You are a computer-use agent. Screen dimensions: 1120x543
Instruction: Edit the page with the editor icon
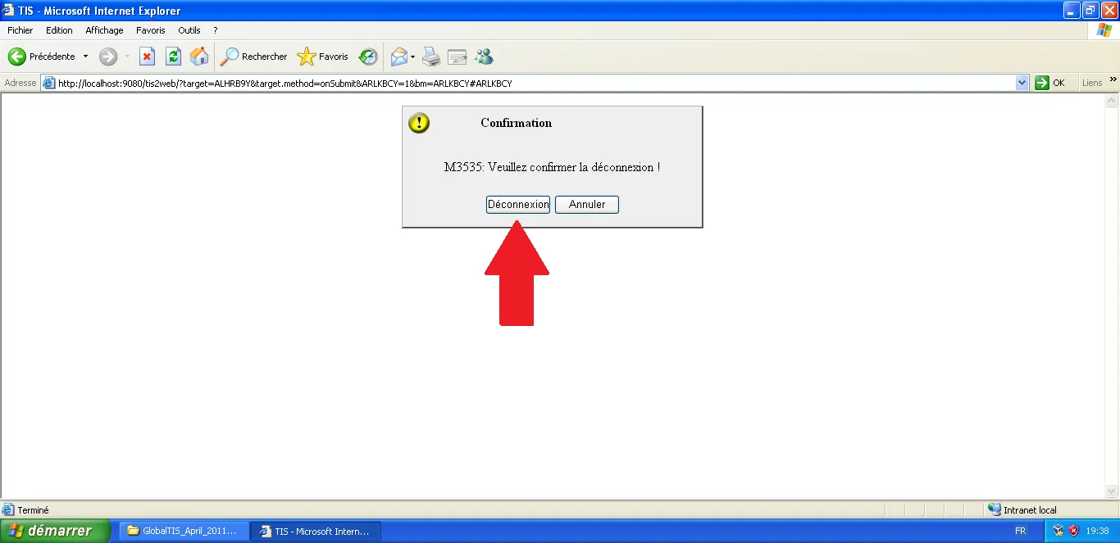[457, 56]
